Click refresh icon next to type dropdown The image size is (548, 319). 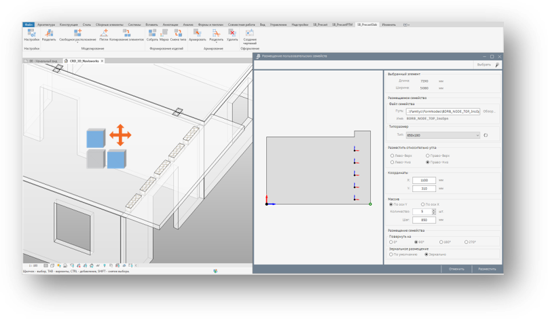click(x=486, y=135)
